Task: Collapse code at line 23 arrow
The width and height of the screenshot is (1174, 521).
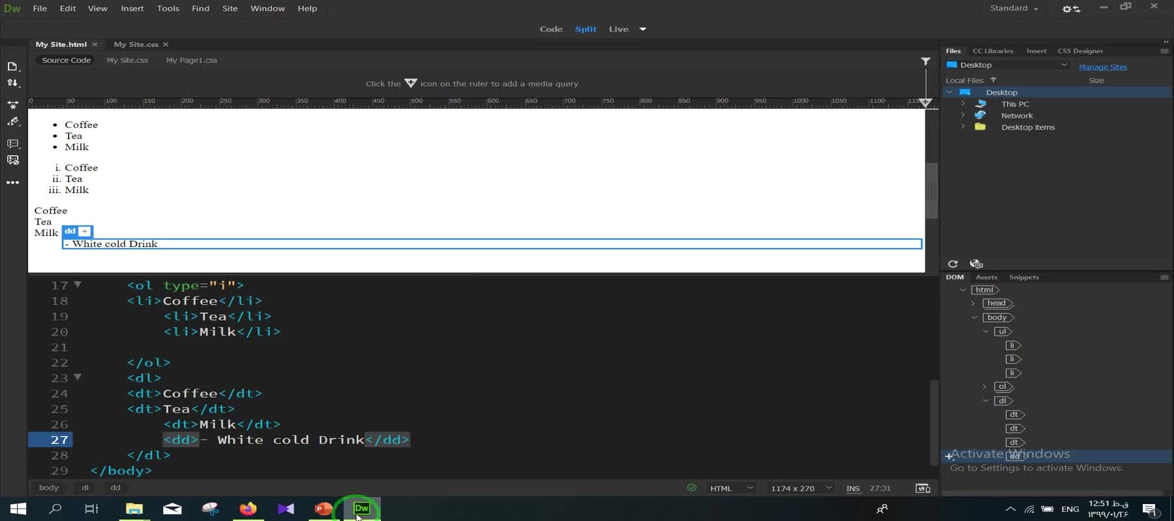Action: [78, 377]
